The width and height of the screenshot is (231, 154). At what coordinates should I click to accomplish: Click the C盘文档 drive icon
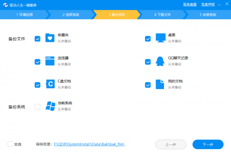[x=50, y=84]
